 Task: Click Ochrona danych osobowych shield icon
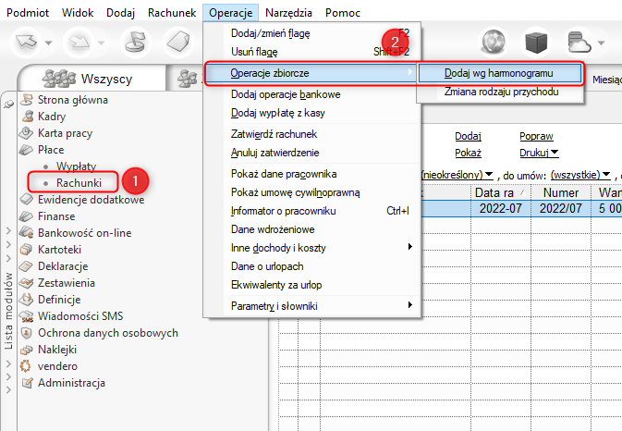pos(26,333)
